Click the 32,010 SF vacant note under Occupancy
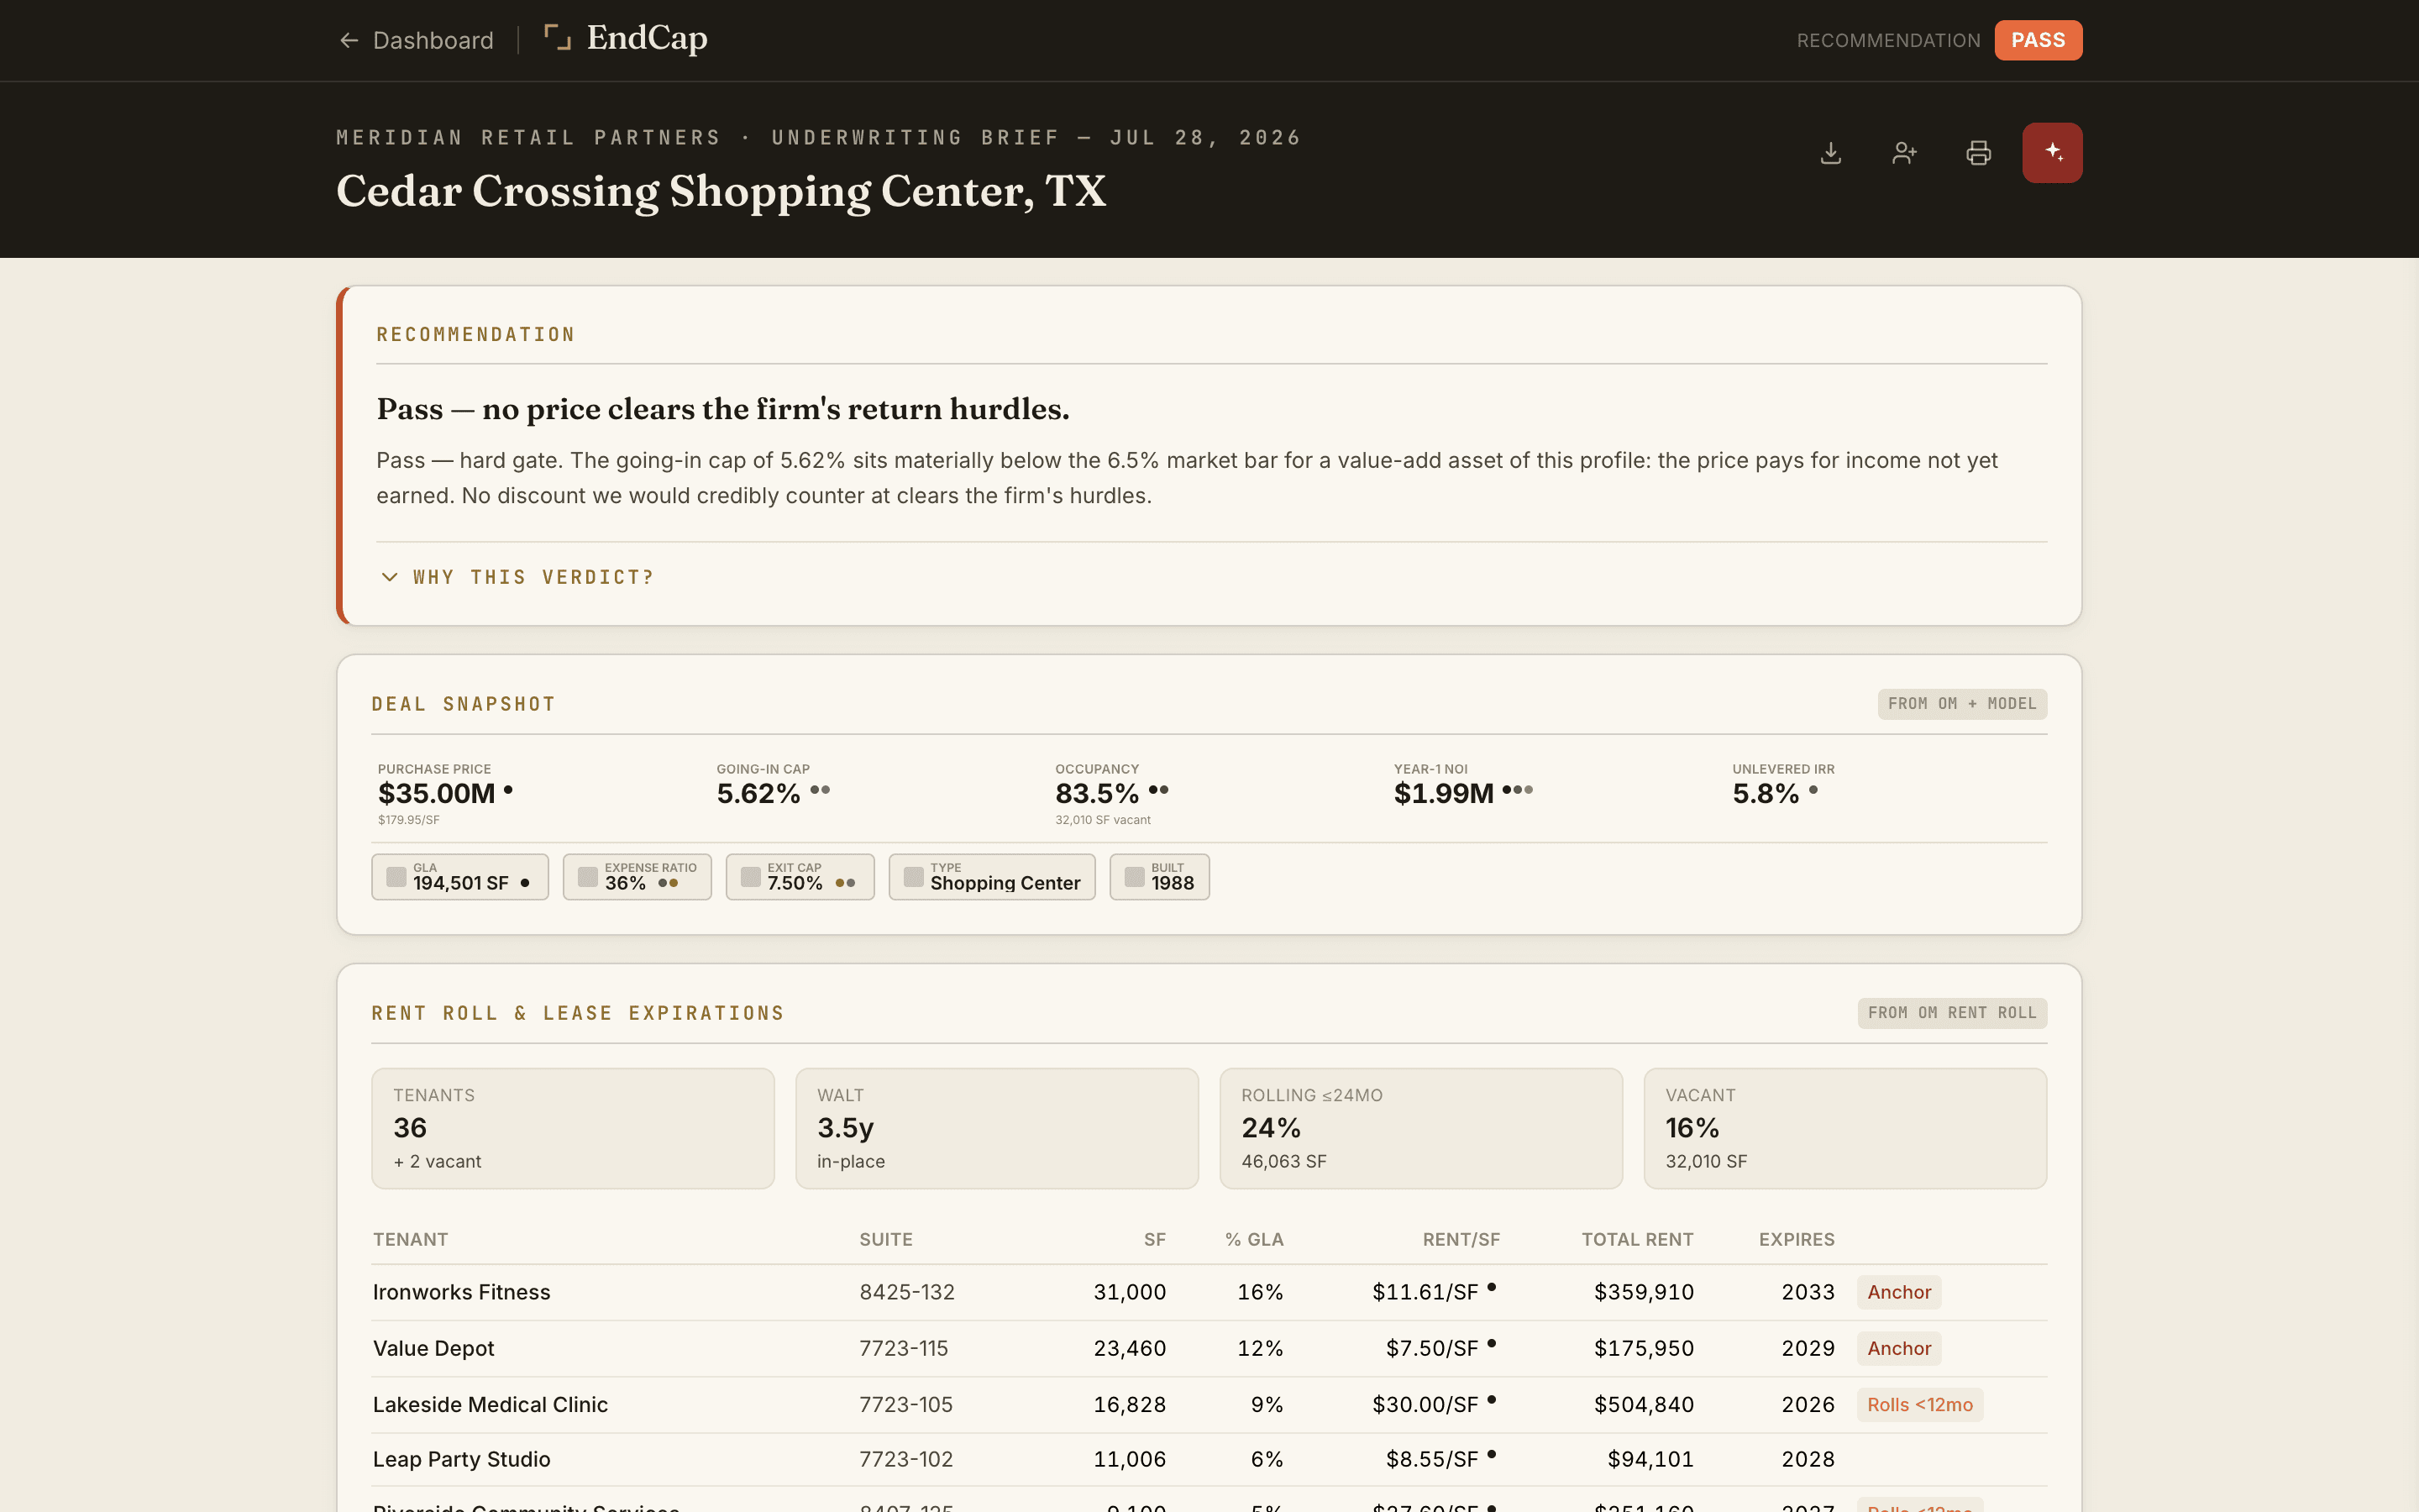Viewport: 2419px width, 1512px height. pyautogui.click(x=1103, y=820)
